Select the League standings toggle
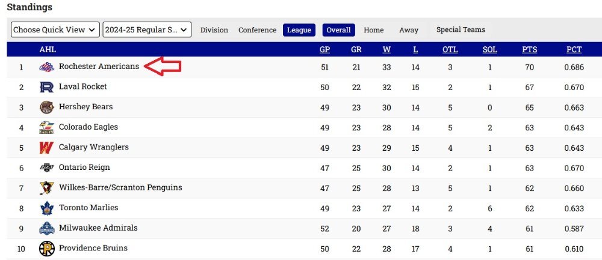The width and height of the screenshot is (602, 260). tap(299, 30)
